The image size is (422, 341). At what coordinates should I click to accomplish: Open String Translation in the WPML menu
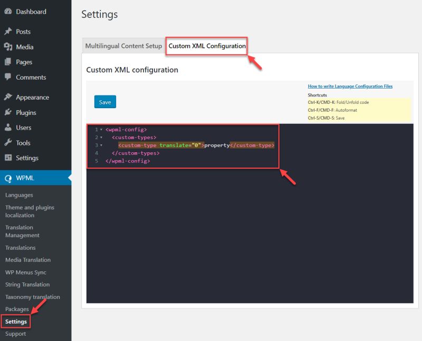28,285
